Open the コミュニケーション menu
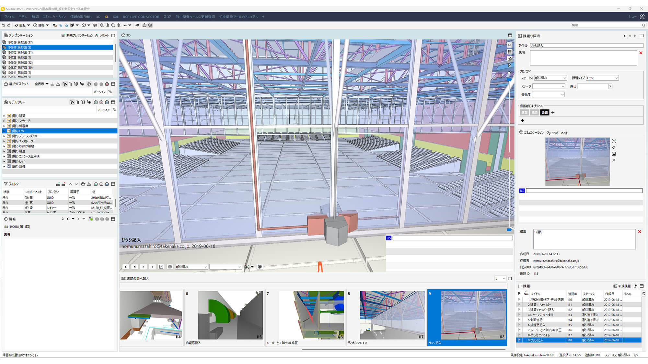The height and width of the screenshot is (364, 648). (54, 17)
